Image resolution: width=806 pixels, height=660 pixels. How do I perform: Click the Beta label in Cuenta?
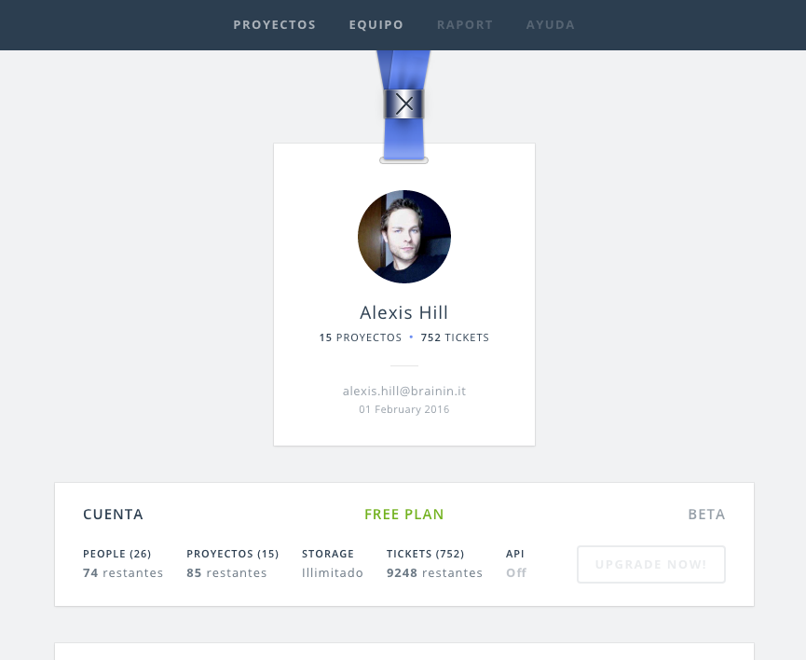(x=706, y=515)
